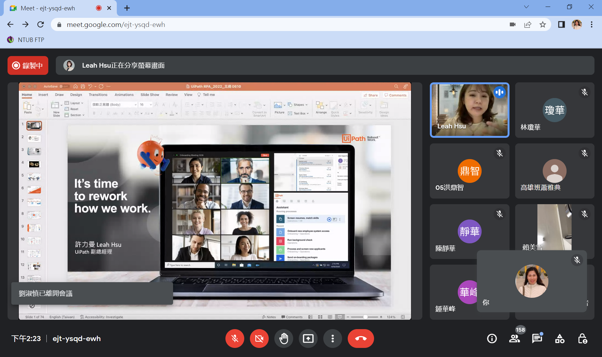View site information lock icon
This screenshot has height=357, width=602.
[59, 25]
